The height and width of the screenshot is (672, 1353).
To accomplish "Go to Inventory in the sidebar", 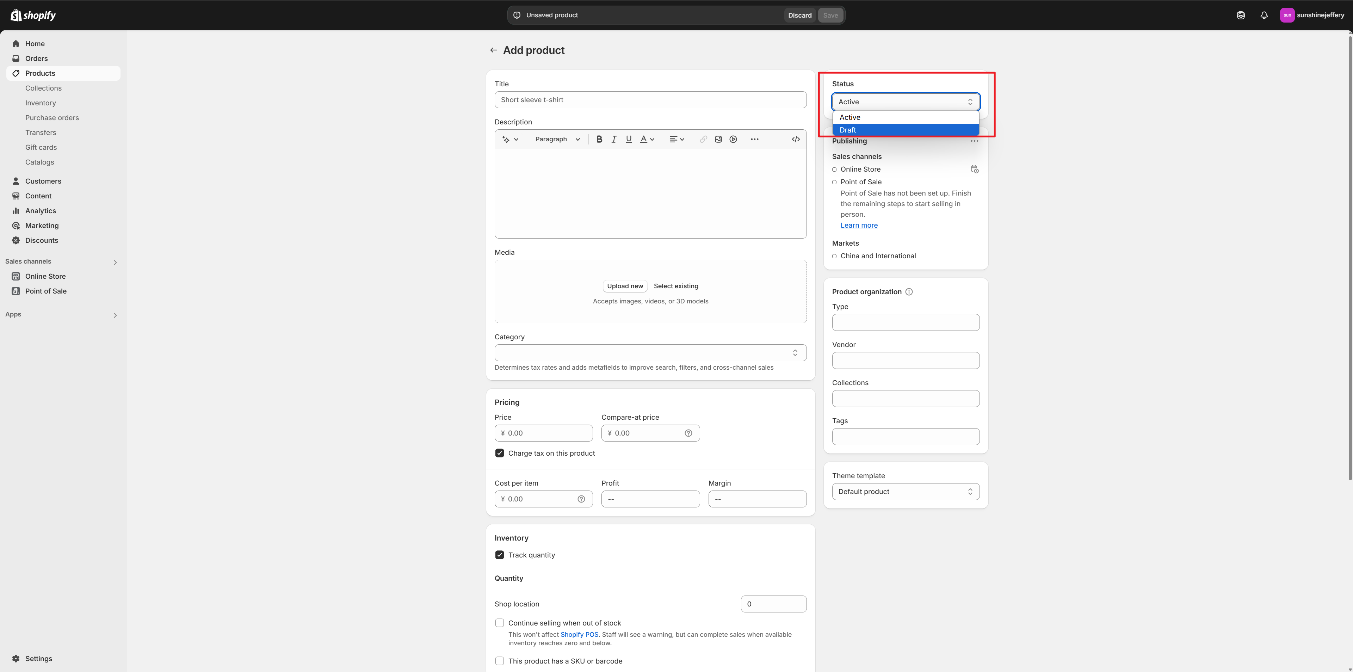I will click(x=41, y=103).
